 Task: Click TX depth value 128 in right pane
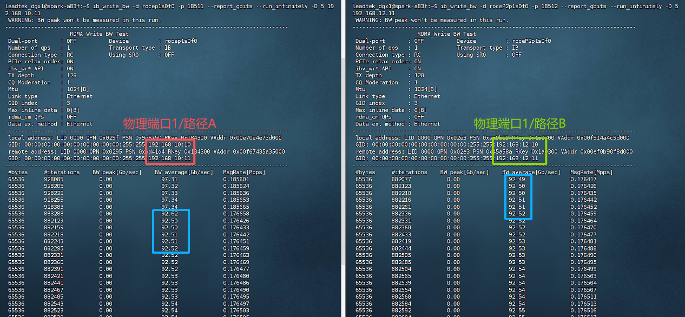pos(419,76)
